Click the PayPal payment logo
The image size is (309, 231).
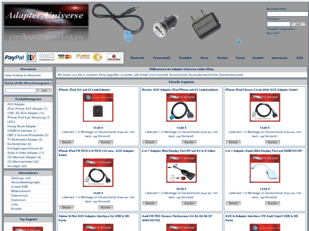(14, 58)
